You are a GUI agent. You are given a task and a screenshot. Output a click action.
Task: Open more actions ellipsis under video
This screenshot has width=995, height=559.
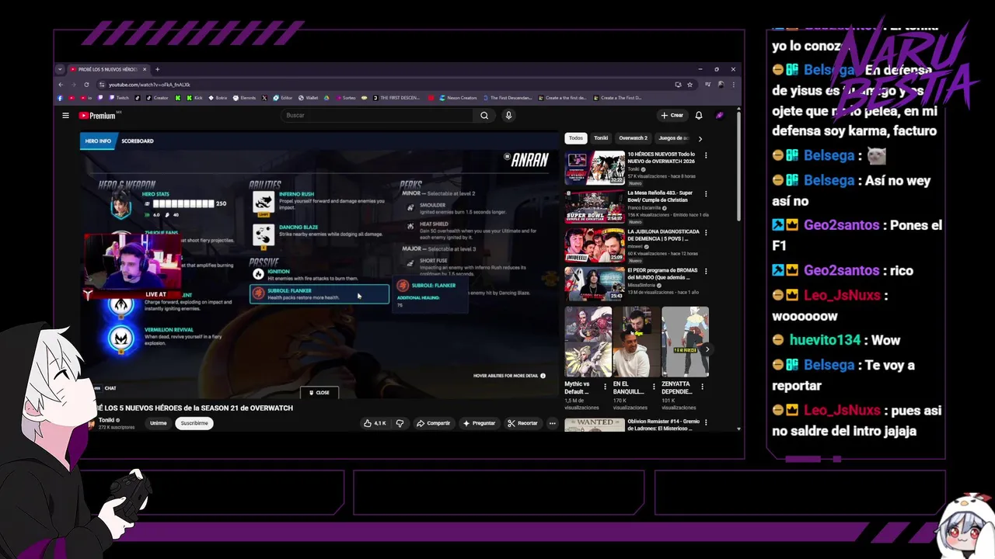[552, 423]
